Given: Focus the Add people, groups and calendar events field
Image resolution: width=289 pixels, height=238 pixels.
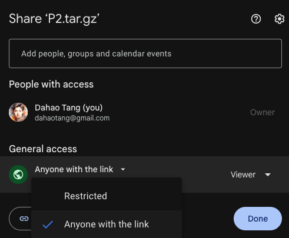Looking at the screenshot, I should [x=145, y=53].
